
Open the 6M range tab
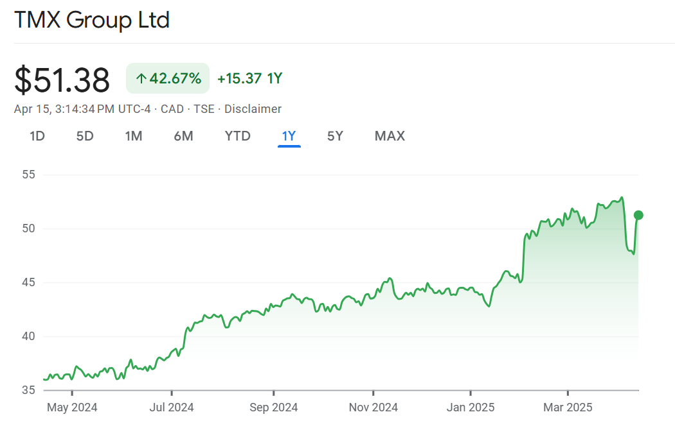183,136
